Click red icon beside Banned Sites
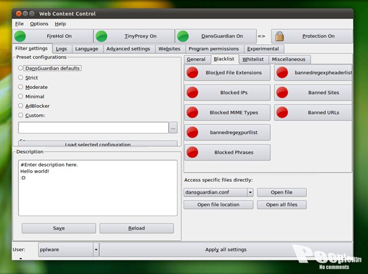Viewport: 368px width, 274px height. 282,93
